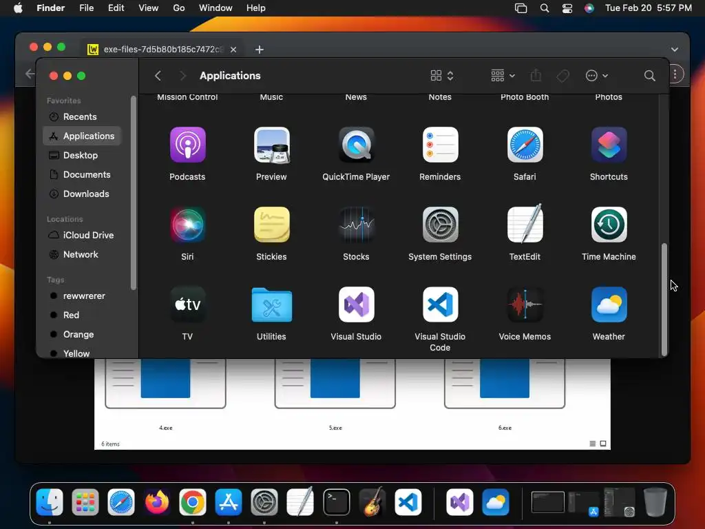
Task: Click the Edit Tags toolbar icon
Action: click(563, 76)
